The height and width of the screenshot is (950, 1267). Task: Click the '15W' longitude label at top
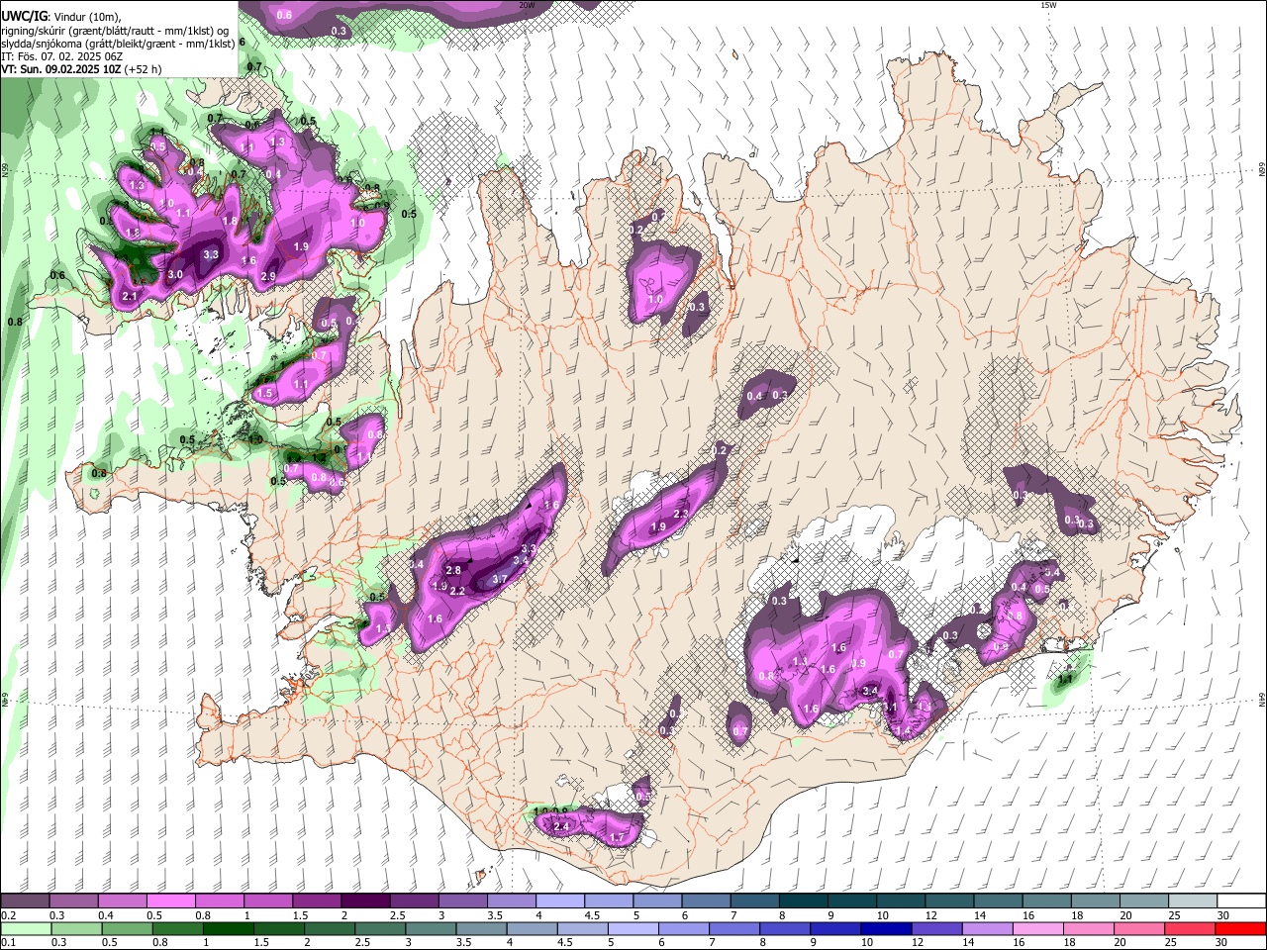pyautogui.click(x=1049, y=5)
